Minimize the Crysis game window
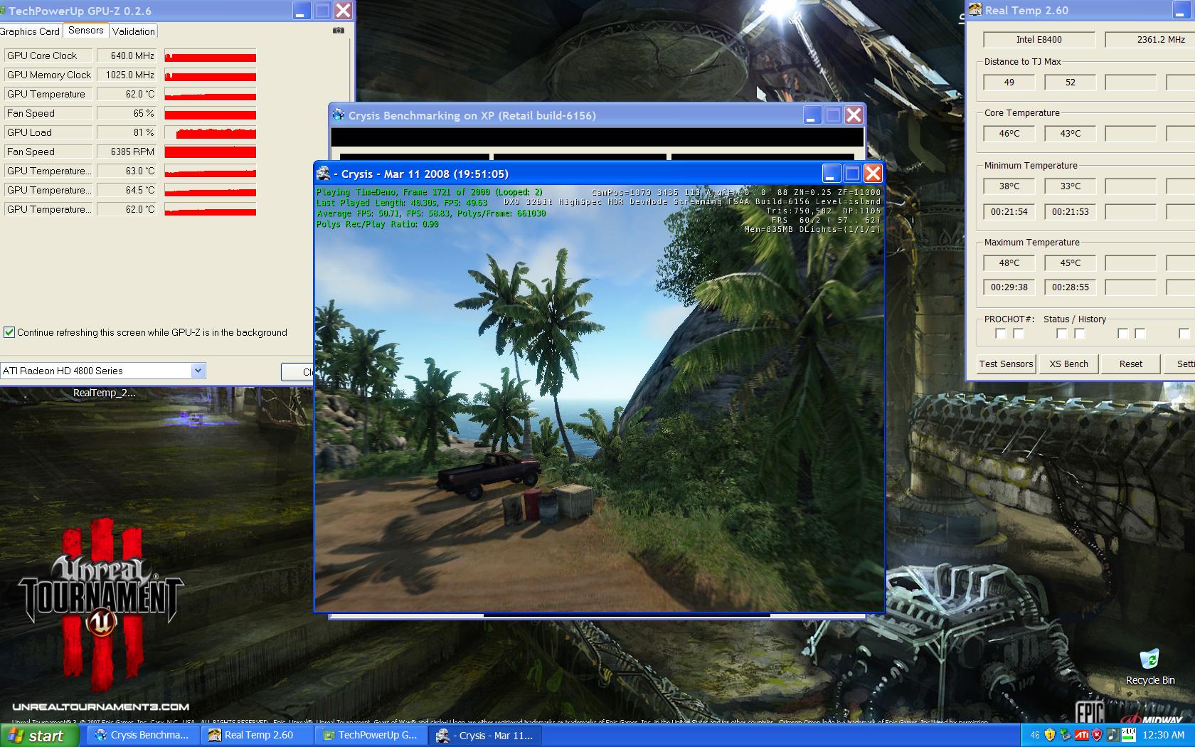Image resolution: width=1195 pixels, height=747 pixels. pyautogui.click(x=832, y=174)
